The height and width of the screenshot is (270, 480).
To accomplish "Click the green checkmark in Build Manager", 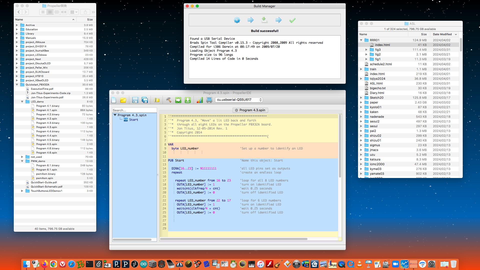I will 292,20.
